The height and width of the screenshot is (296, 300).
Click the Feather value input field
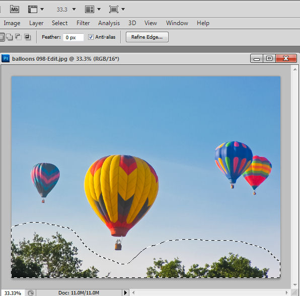point(73,37)
